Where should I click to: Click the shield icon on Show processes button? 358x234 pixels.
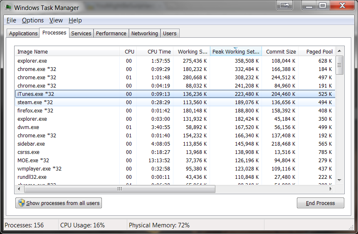pyautogui.click(x=21, y=203)
